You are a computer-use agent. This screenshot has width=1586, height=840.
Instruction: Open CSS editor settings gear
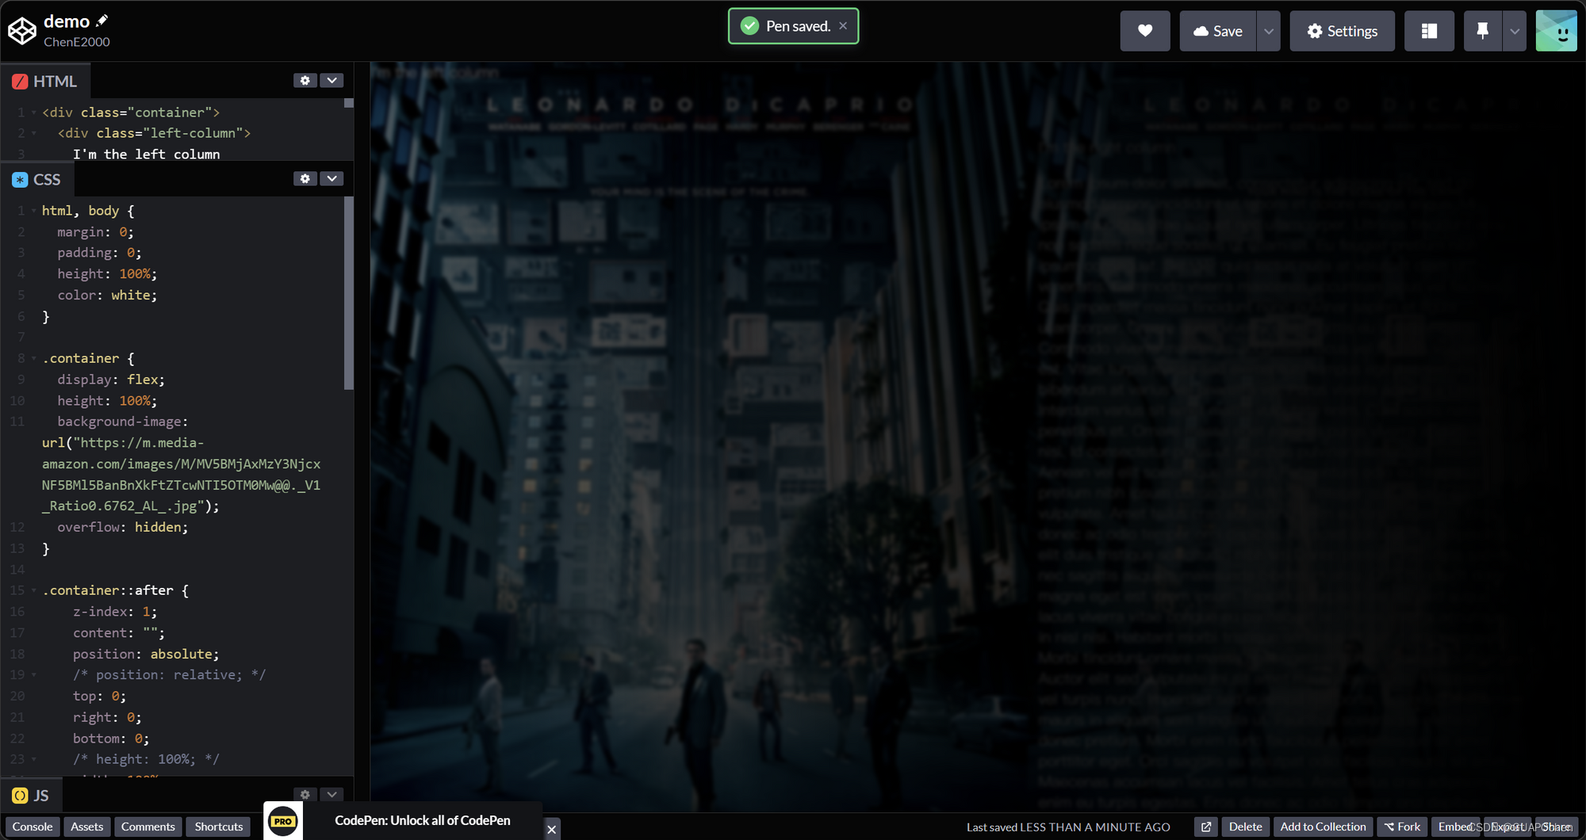(305, 179)
